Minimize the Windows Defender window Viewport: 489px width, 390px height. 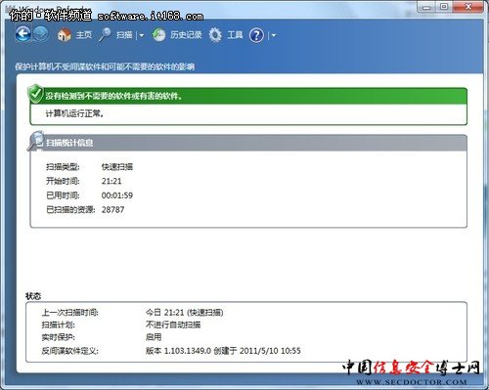426,7
